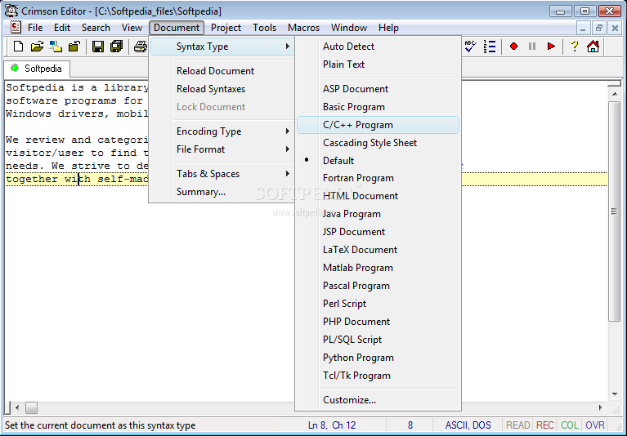This screenshot has height=436, width=627.
Task: Open the Tools menu
Action: pos(264,28)
